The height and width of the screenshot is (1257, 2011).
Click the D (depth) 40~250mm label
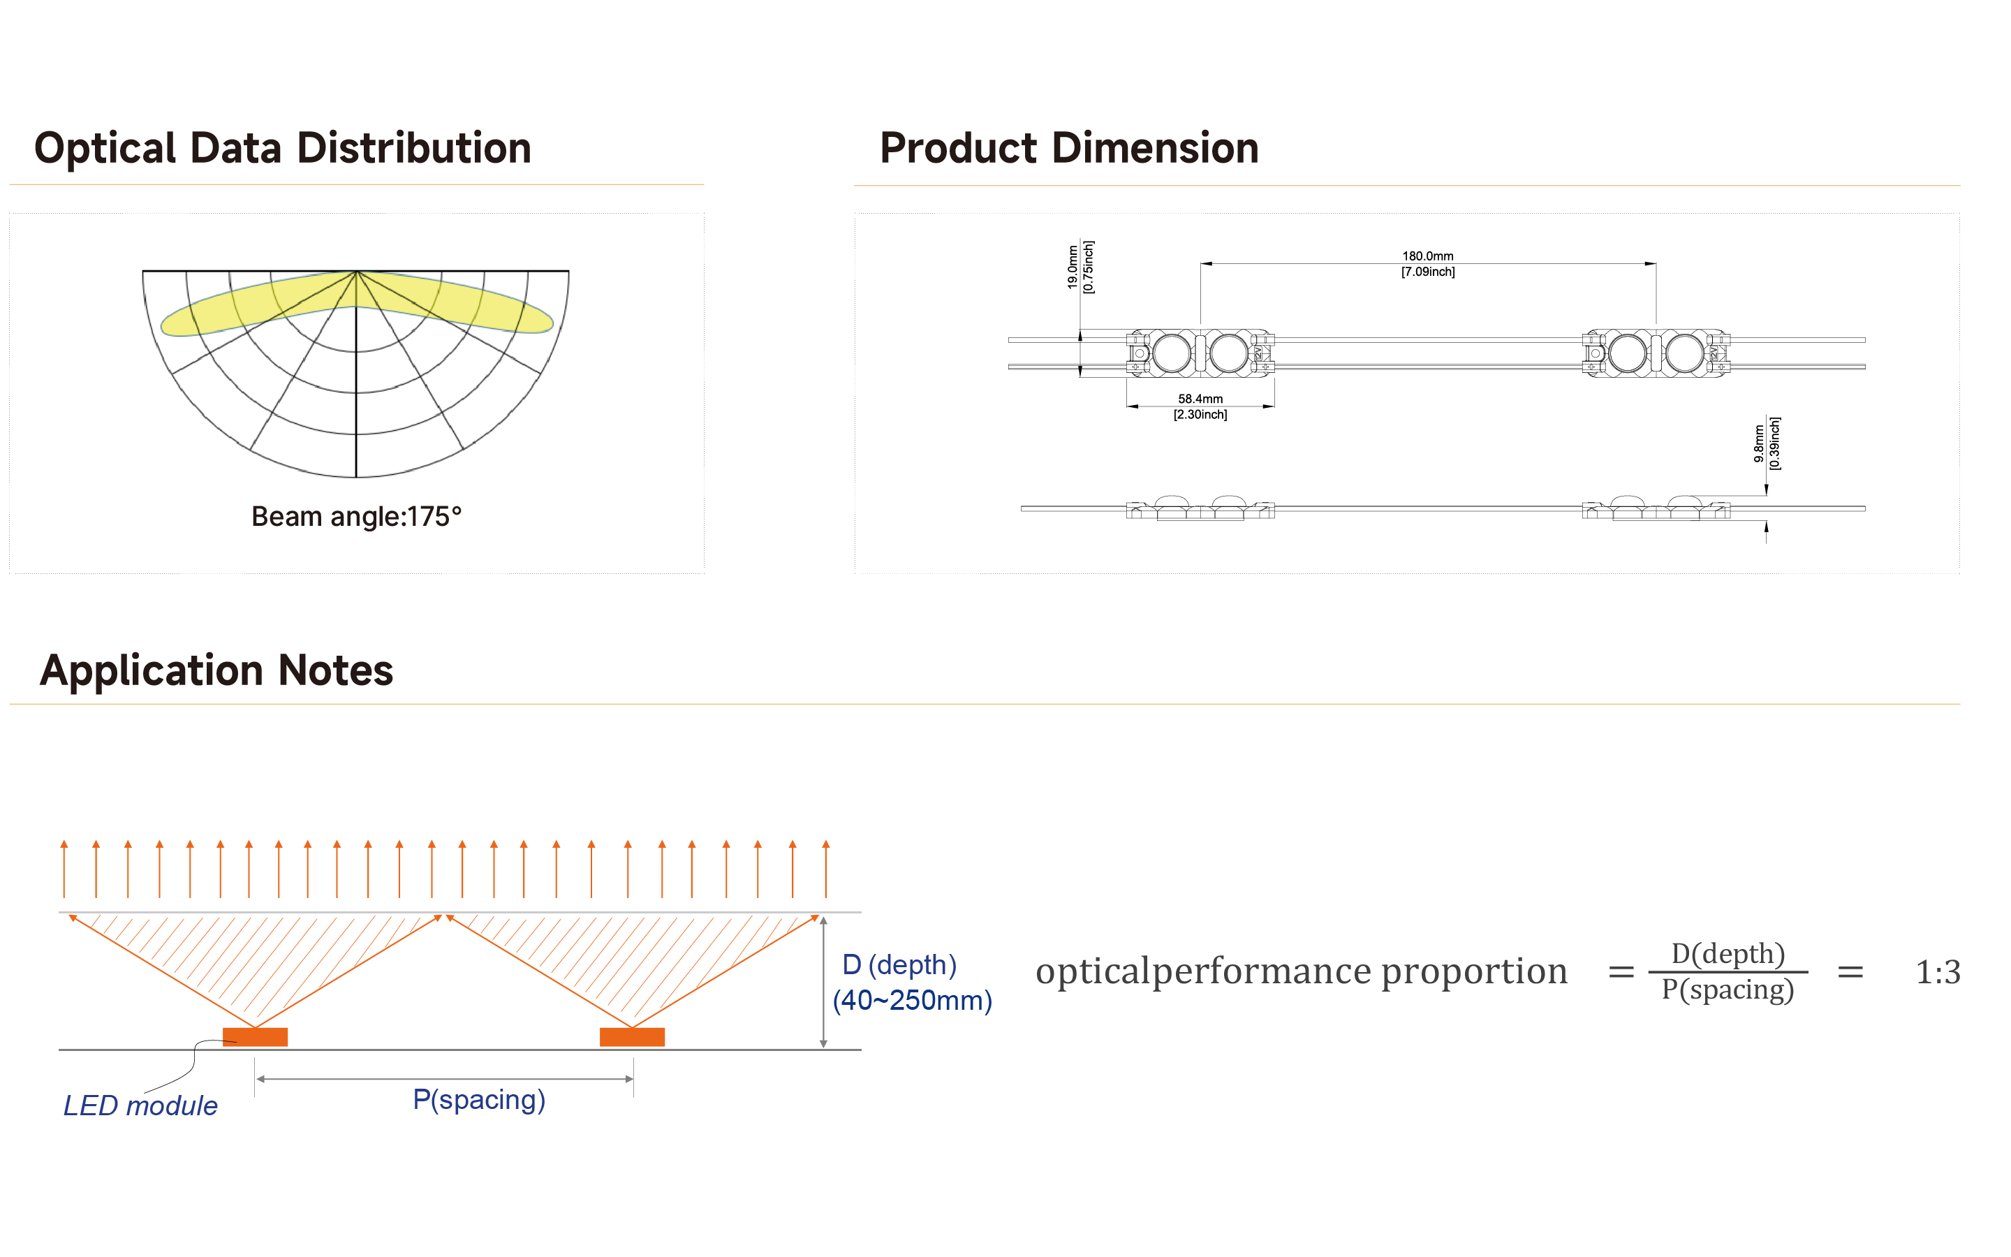(x=913, y=983)
